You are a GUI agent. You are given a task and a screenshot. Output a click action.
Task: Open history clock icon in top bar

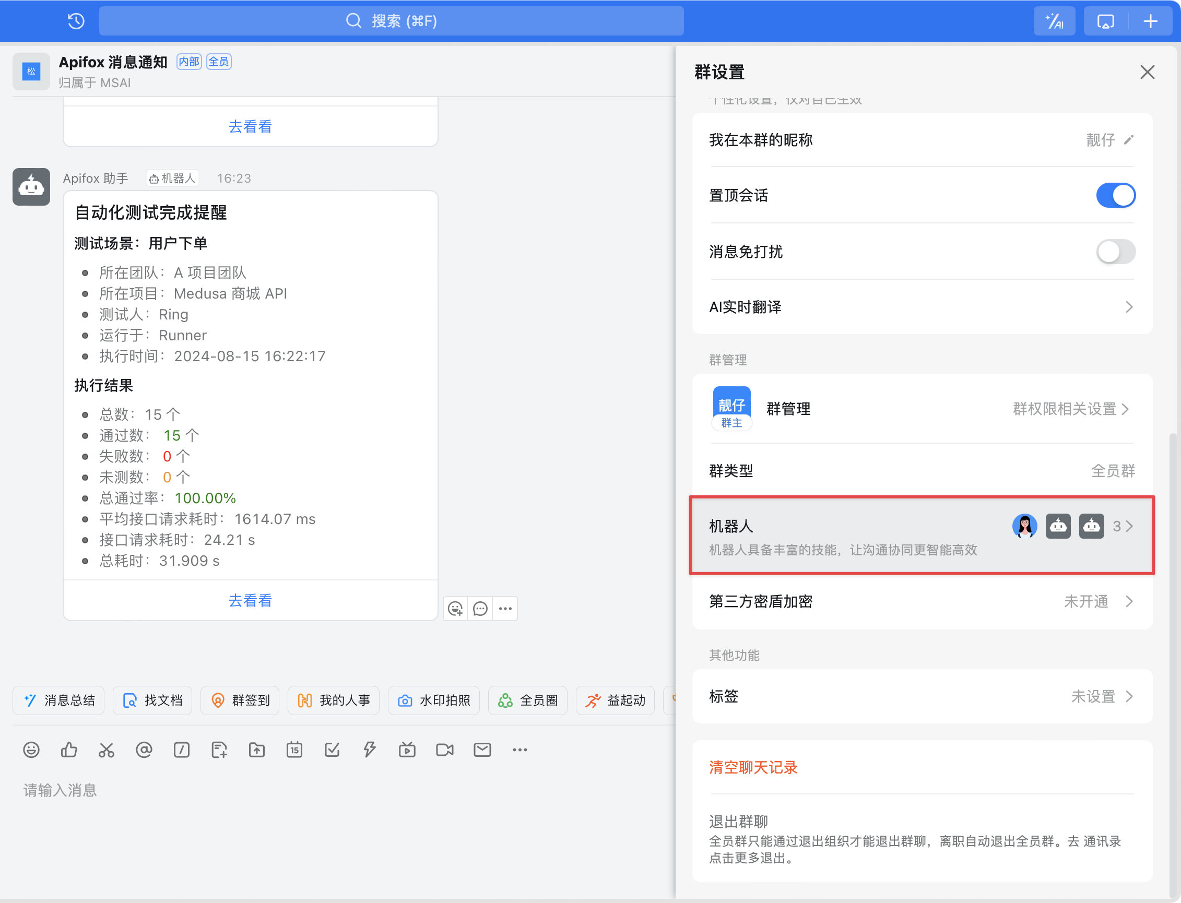point(76,21)
